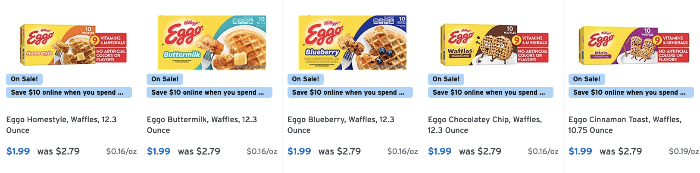Image resolution: width=700 pixels, height=173 pixels.
Task: Click the On Sale! badge for Cinnamon Toast waffles
Action: 587,79
